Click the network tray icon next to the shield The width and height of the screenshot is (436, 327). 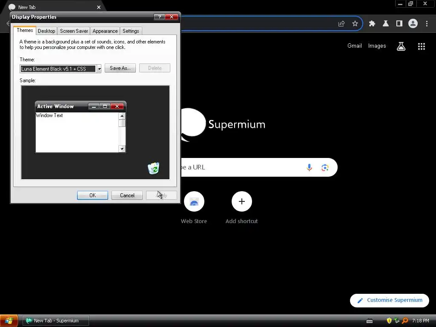397,321
